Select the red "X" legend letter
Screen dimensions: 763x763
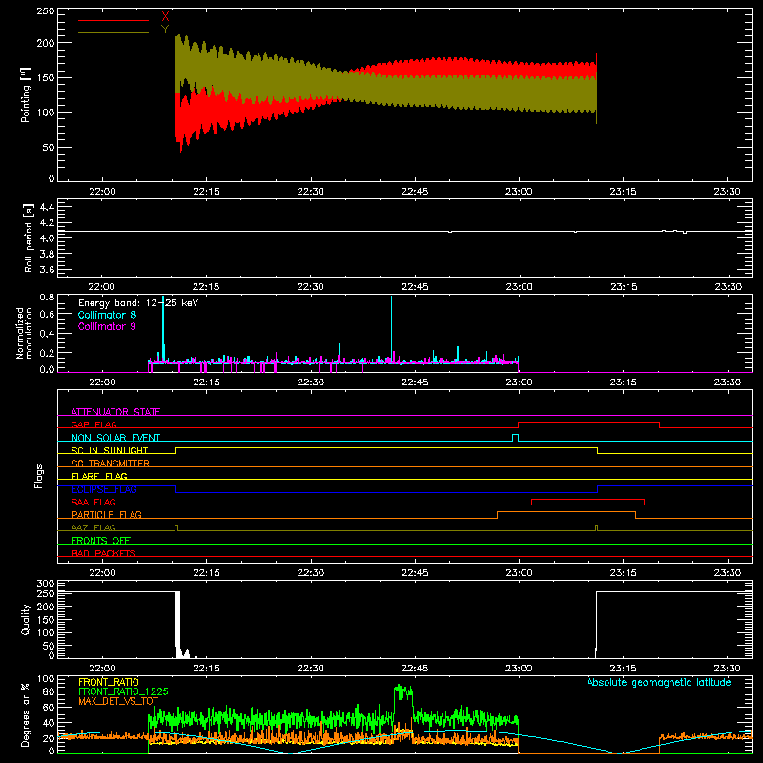click(165, 17)
